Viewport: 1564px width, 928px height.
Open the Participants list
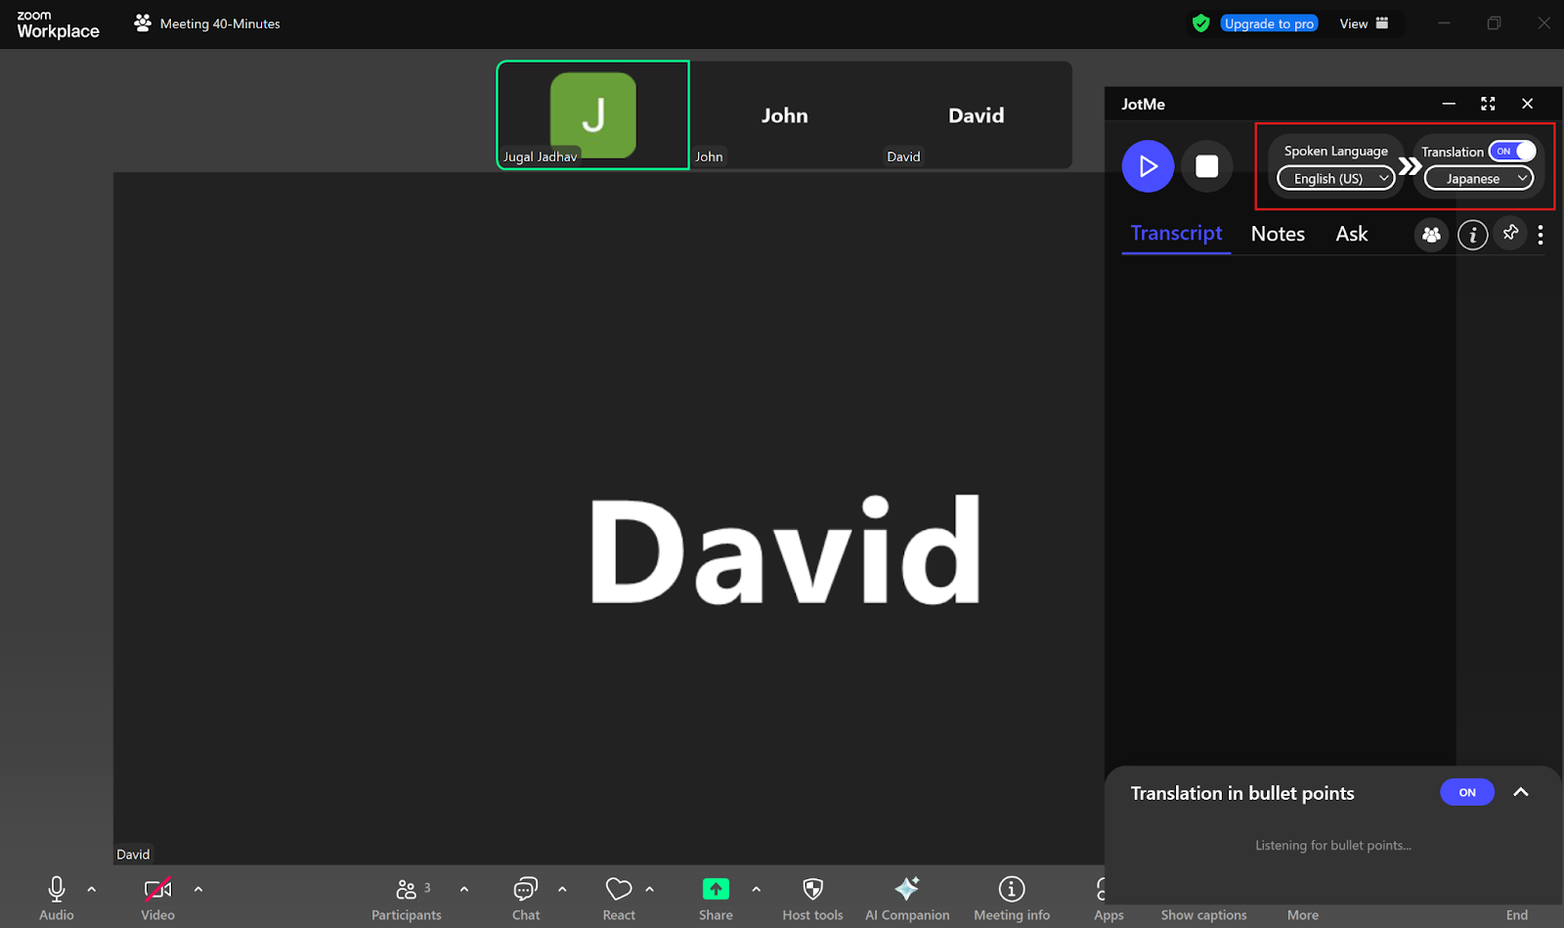tap(406, 898)
